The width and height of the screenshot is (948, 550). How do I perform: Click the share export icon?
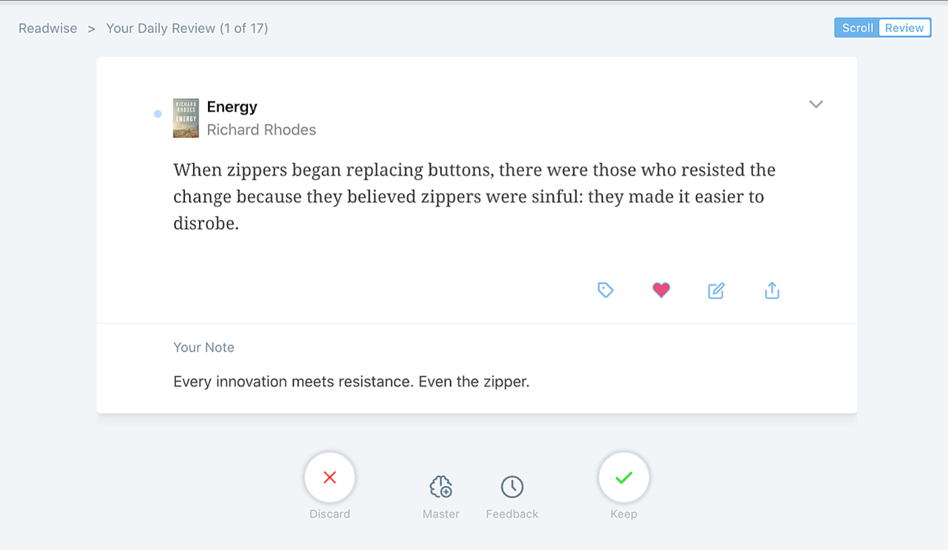click(772, 290)
